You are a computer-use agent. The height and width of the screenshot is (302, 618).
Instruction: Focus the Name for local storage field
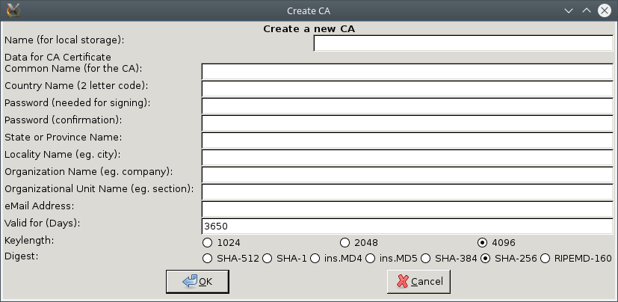(463, 43)
